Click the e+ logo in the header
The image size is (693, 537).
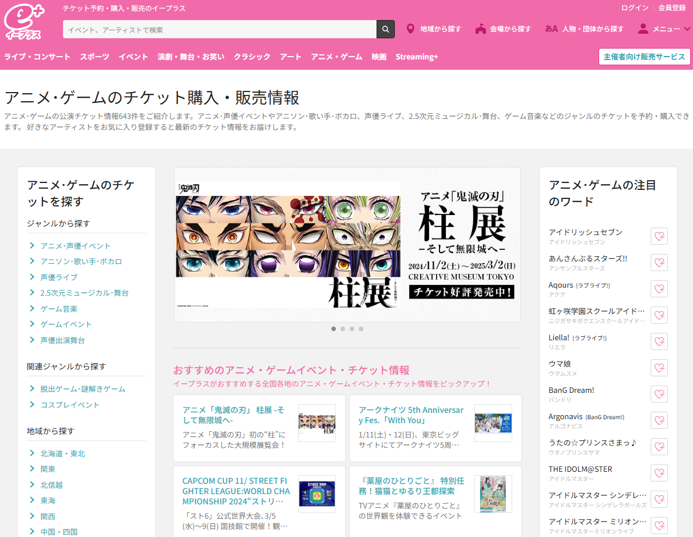click(24, 22)
